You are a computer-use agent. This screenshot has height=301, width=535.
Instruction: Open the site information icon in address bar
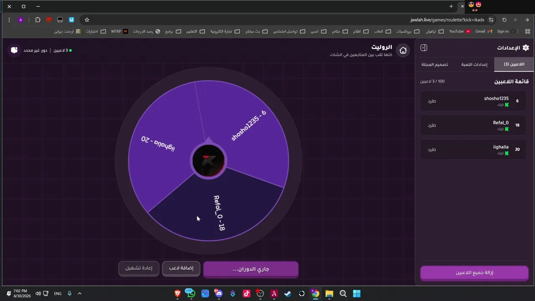click(491, 20)
